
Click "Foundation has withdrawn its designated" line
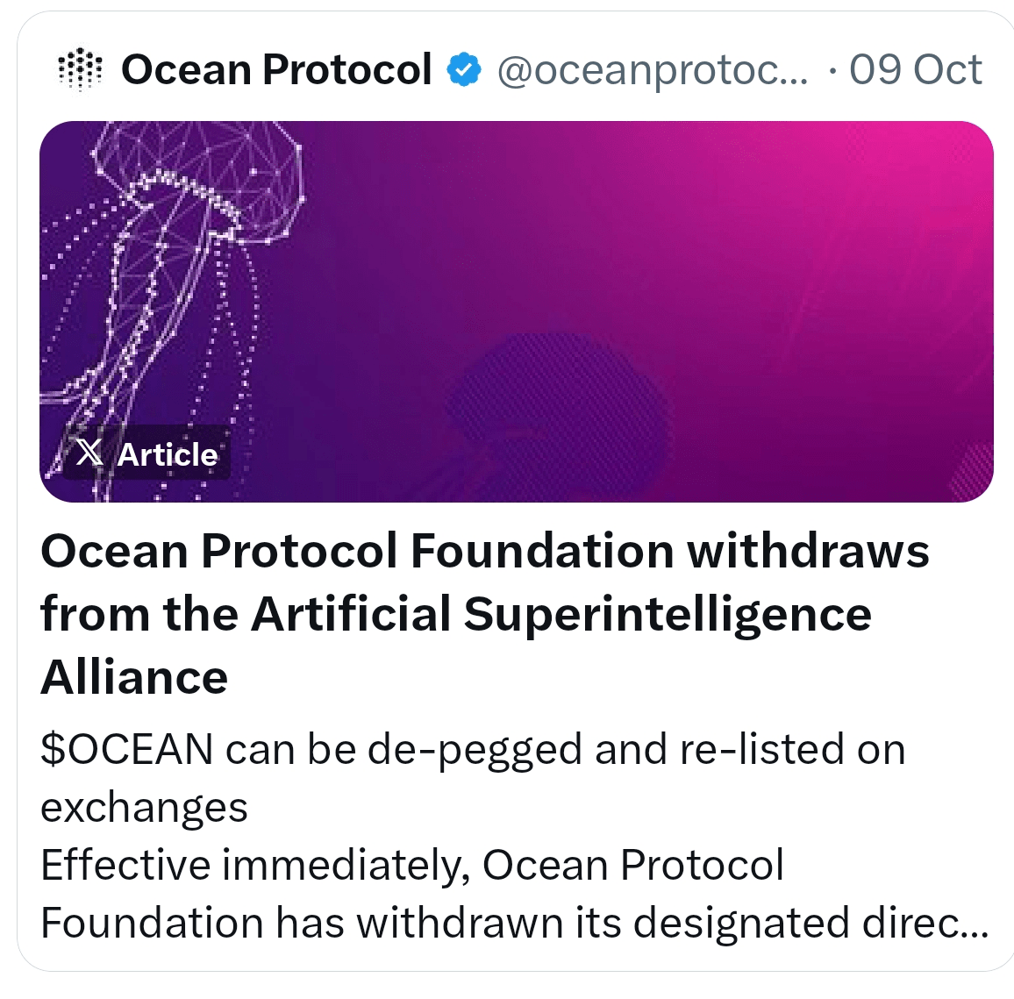[445, 923]
